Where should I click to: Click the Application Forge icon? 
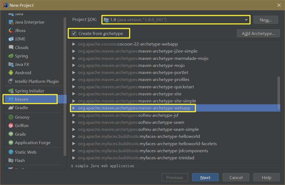tap(11, 142)
